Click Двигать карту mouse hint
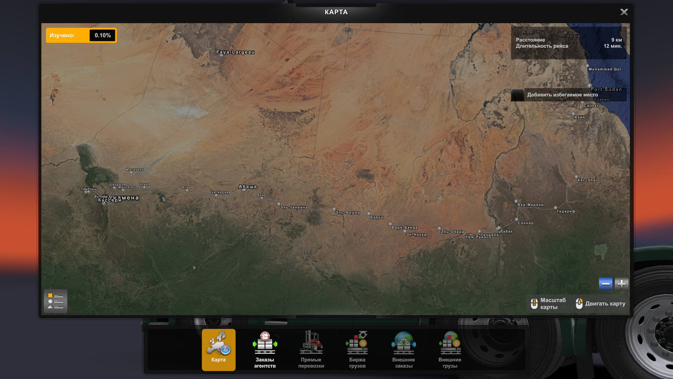The width and height of the screenshot is (673, 379). click(601, 304)
